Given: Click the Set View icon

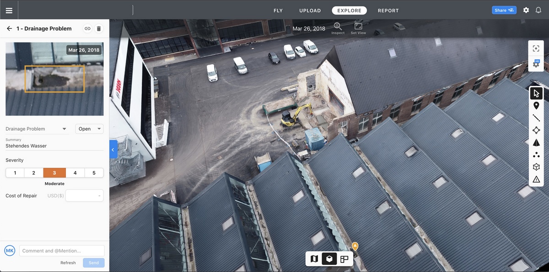Looking at the screenshot, I should tap(358, 27).
